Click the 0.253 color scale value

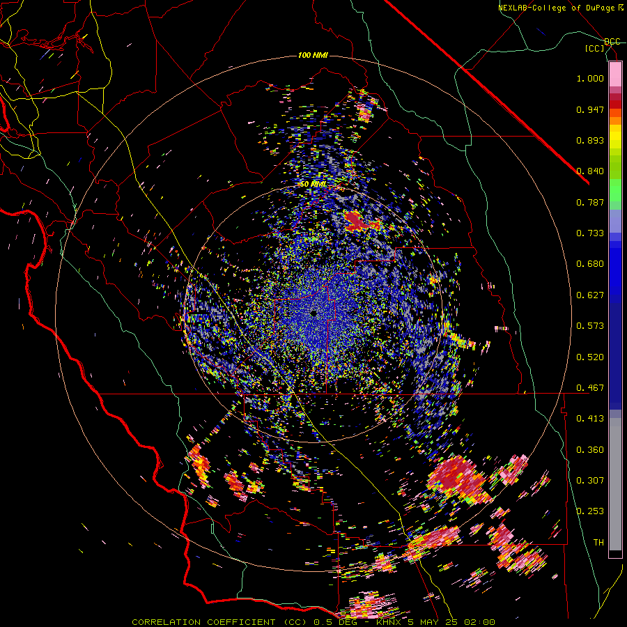pos(590,511)
